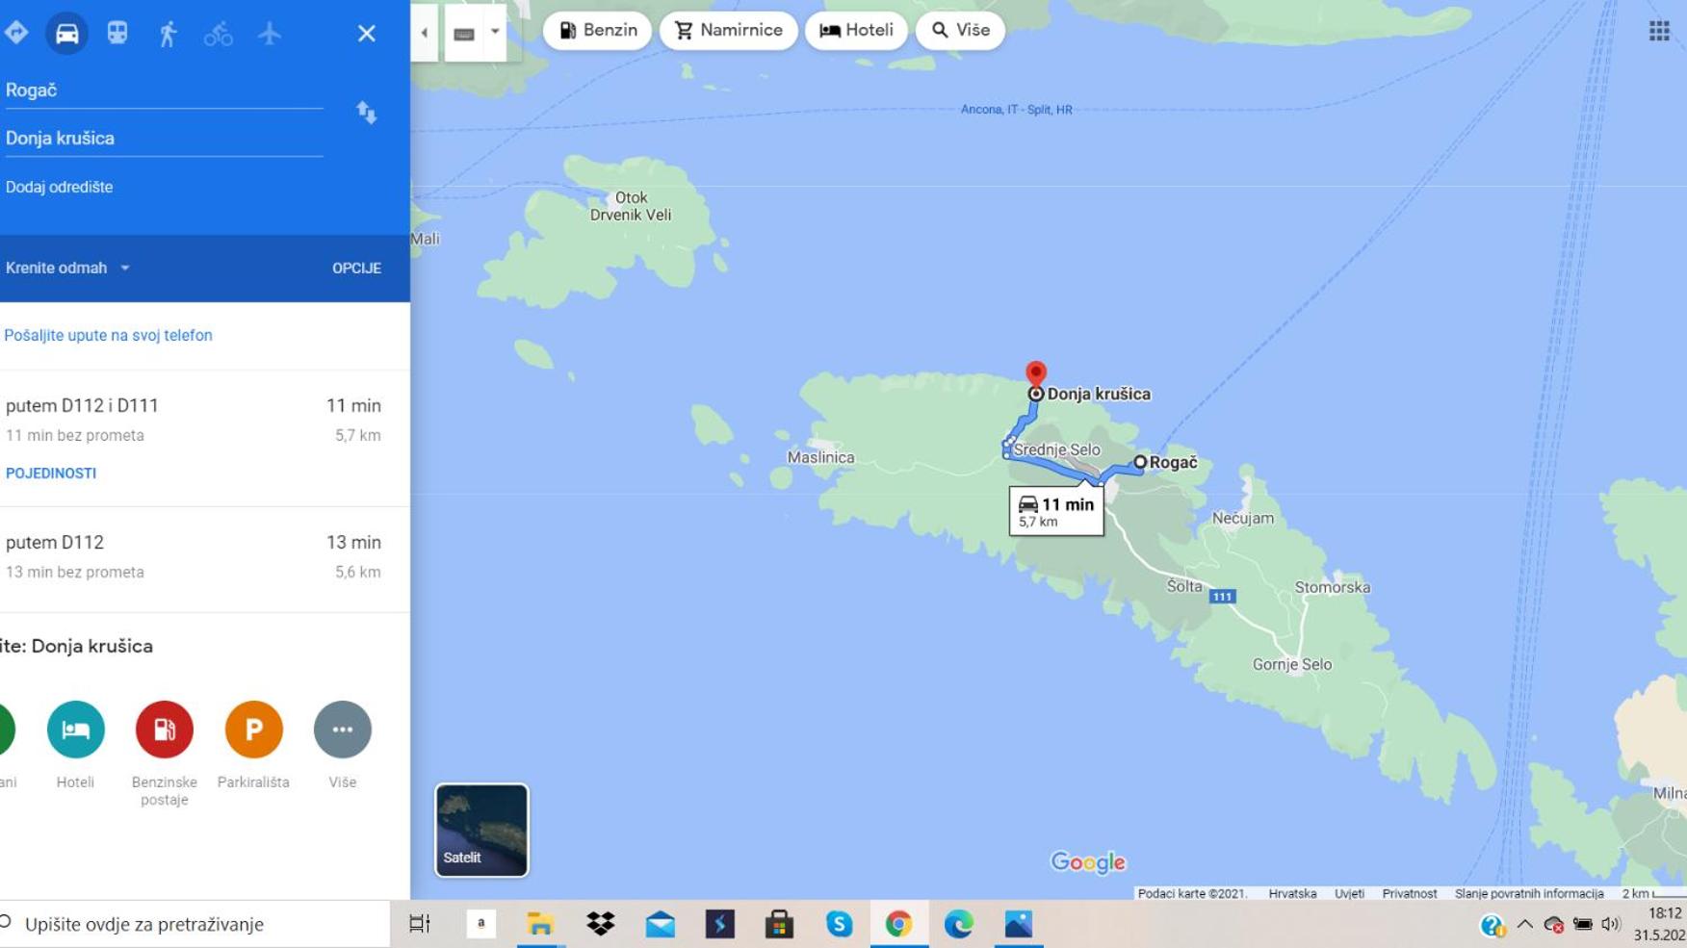Click the Rogač origin marker on map
Image resolution: width=1687 pixels, height=948 pixels.
1140,463
